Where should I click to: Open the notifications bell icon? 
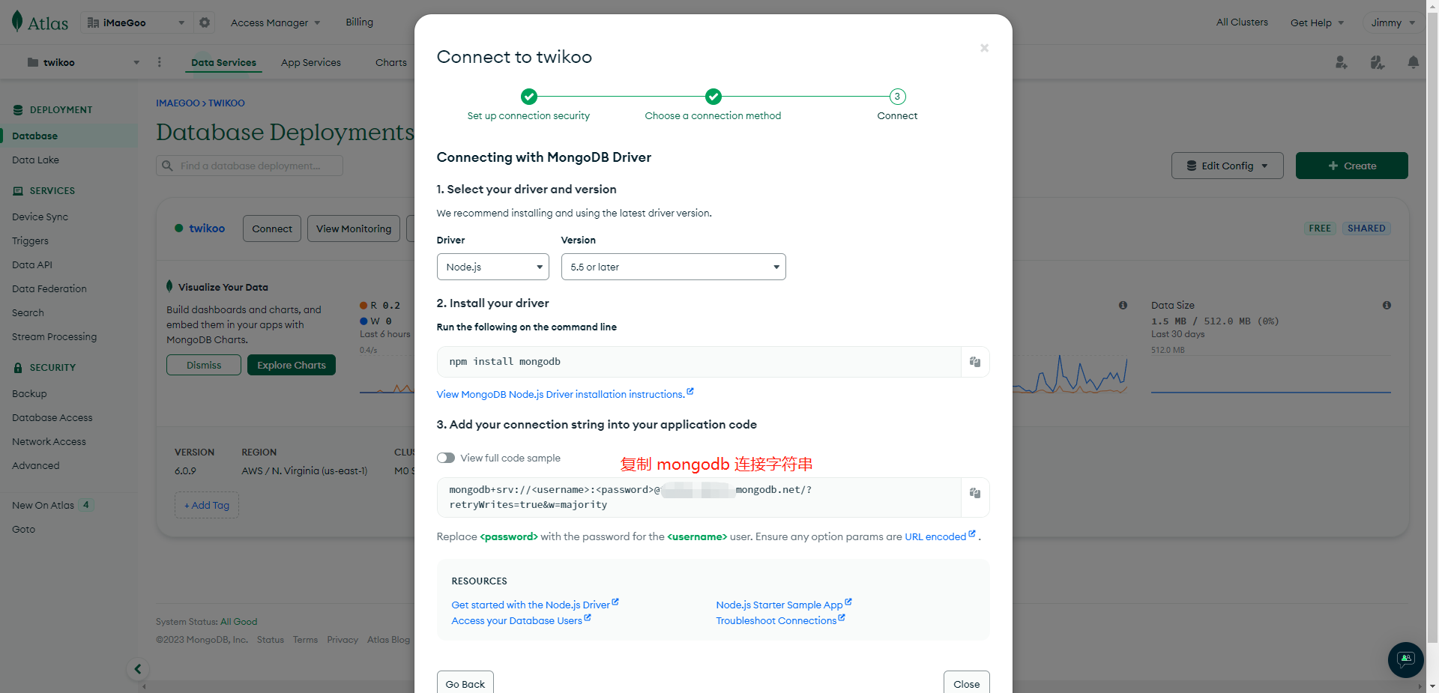click(x=1413, y=62)
